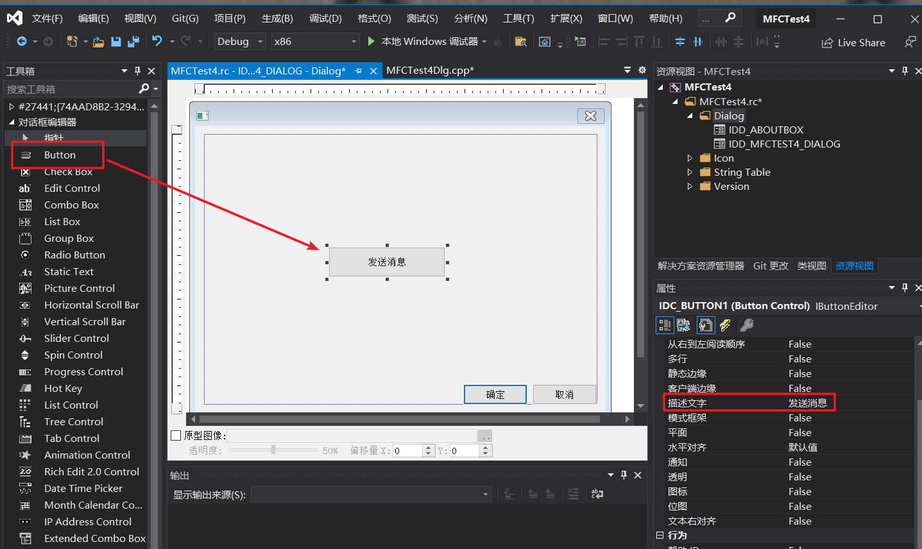Select the Radio Button toolbox item
This screenshot has width=922, height=549.
(x=74, y=255)
